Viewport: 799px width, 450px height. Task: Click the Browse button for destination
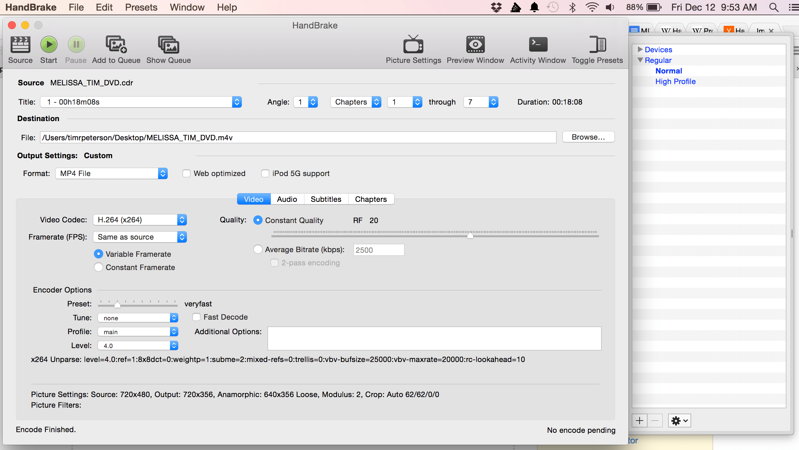(588, 137)
